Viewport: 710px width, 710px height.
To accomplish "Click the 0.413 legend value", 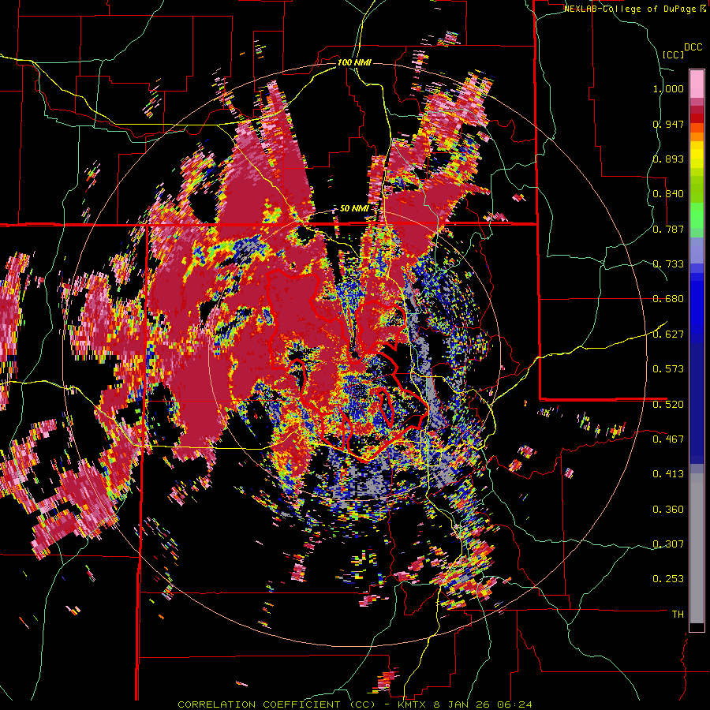I will (668, 474).
